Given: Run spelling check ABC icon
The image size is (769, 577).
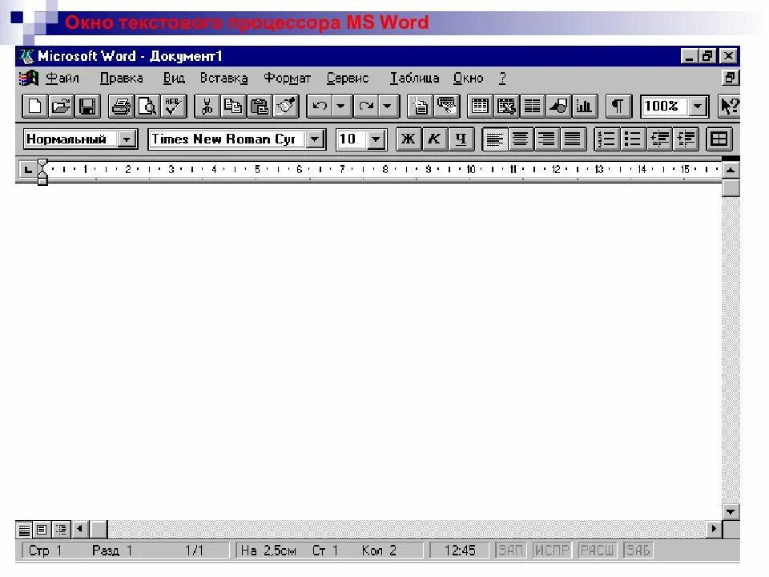Looking at the screenshot, I should click(174, 106).
